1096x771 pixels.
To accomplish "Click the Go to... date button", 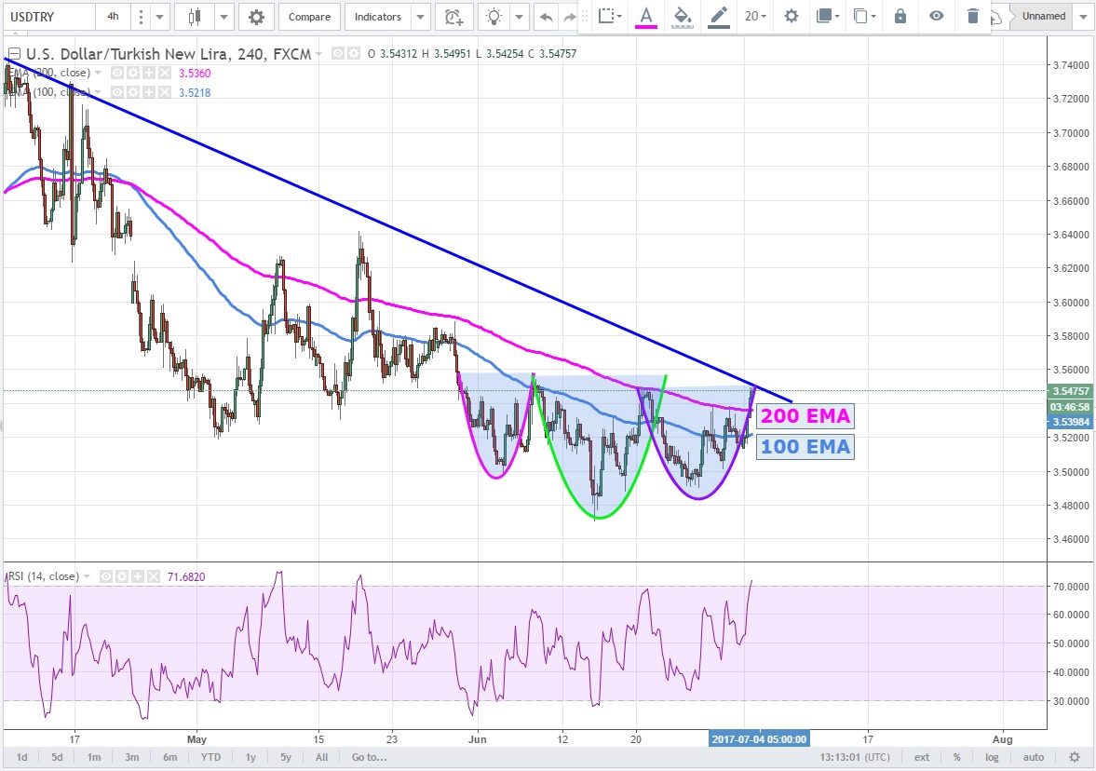I will pos(370,757).
